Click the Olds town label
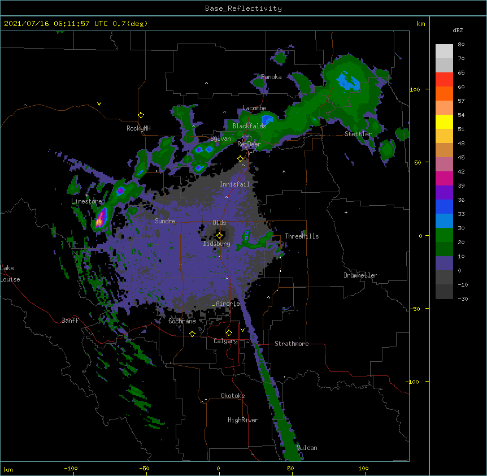This screenshot has width=487, height=476. (219, 223)
